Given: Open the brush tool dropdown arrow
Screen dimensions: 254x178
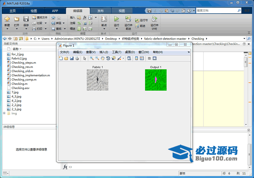Looking at the screenshot, I should click(x=123, y=58).
